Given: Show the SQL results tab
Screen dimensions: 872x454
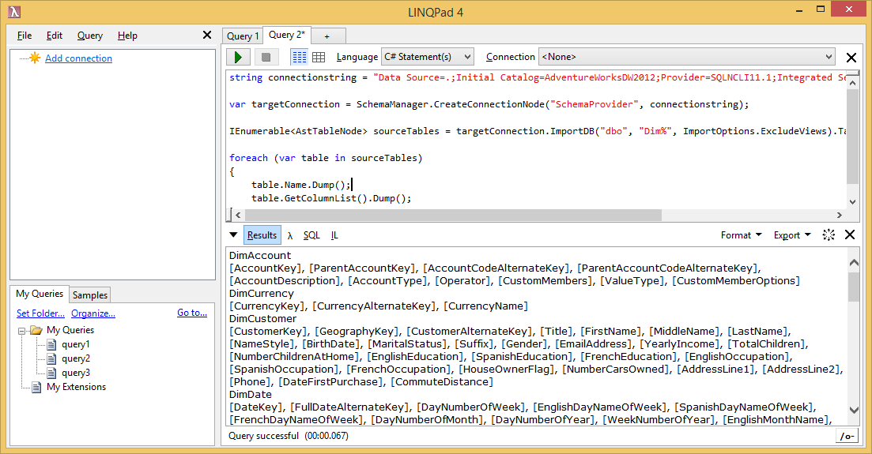Looking at the screenshot, I should pos(311,235).
